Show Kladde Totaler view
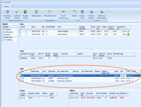This screenshot has width=141, height=107. (x=82, y=12)
